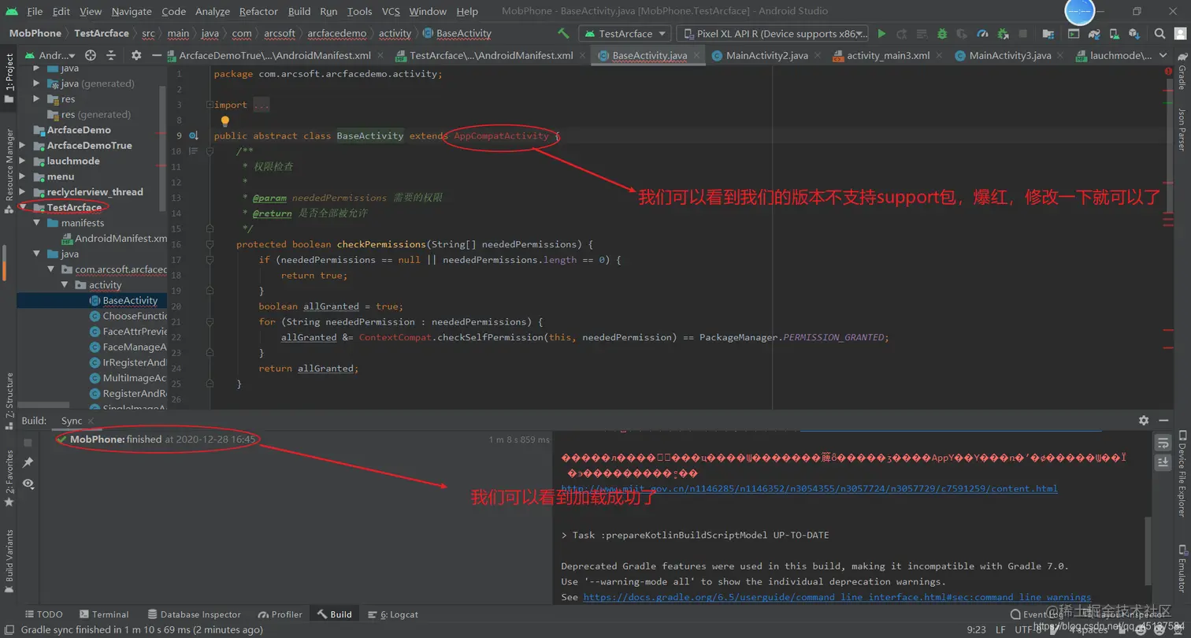The width and height of the screenshot is (1191, 638).
Task: Hide the Project panel with minus icon
Action: pos(157,55)
